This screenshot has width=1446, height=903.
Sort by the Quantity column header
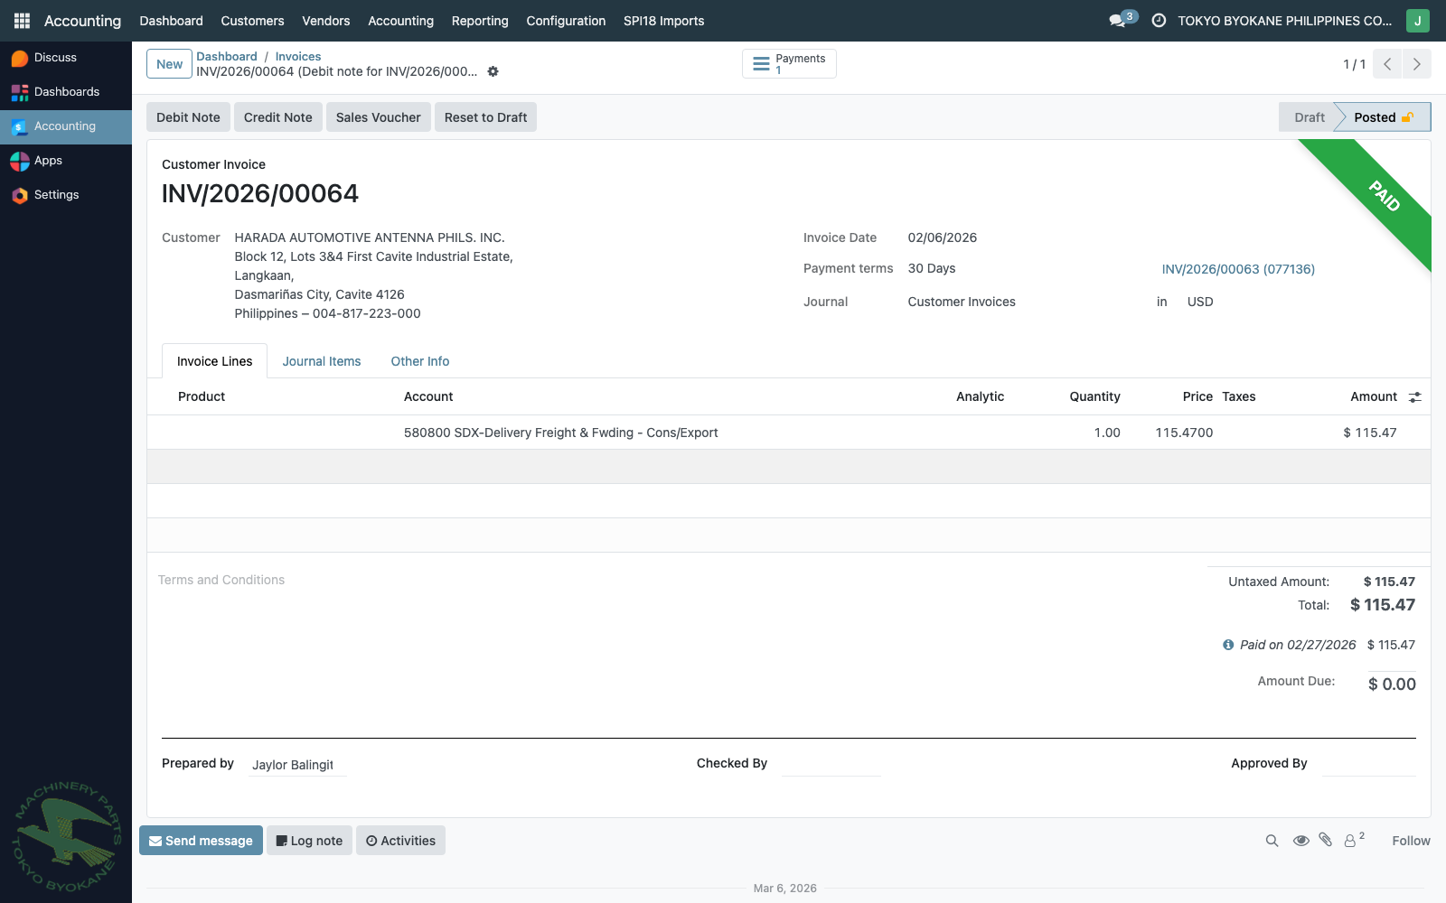coord(1094,396)
